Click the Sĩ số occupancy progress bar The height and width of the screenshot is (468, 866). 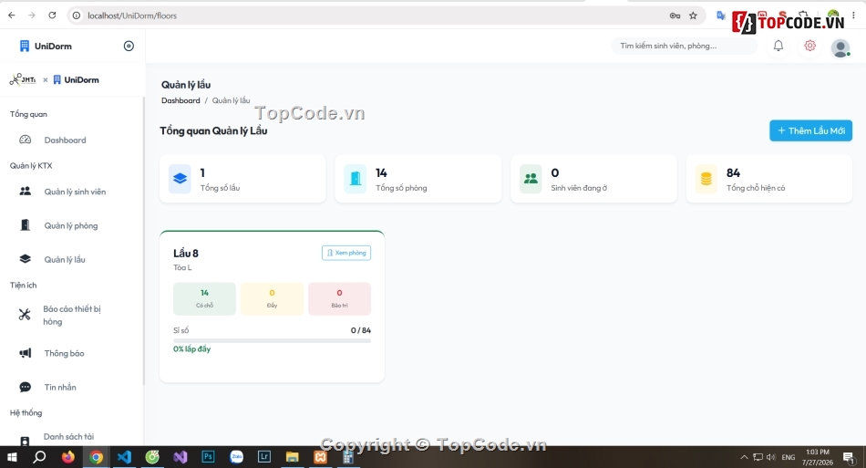[272, 341]
